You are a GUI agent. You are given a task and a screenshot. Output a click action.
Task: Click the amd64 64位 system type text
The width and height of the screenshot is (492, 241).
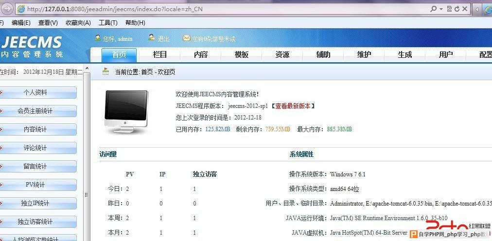345,189
